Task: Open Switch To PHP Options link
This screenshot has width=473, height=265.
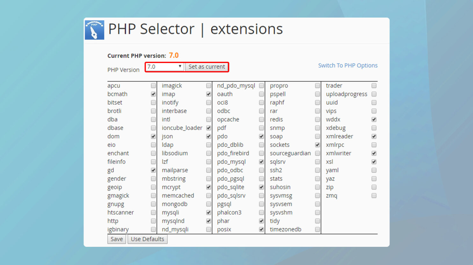Action: (348, 65)
